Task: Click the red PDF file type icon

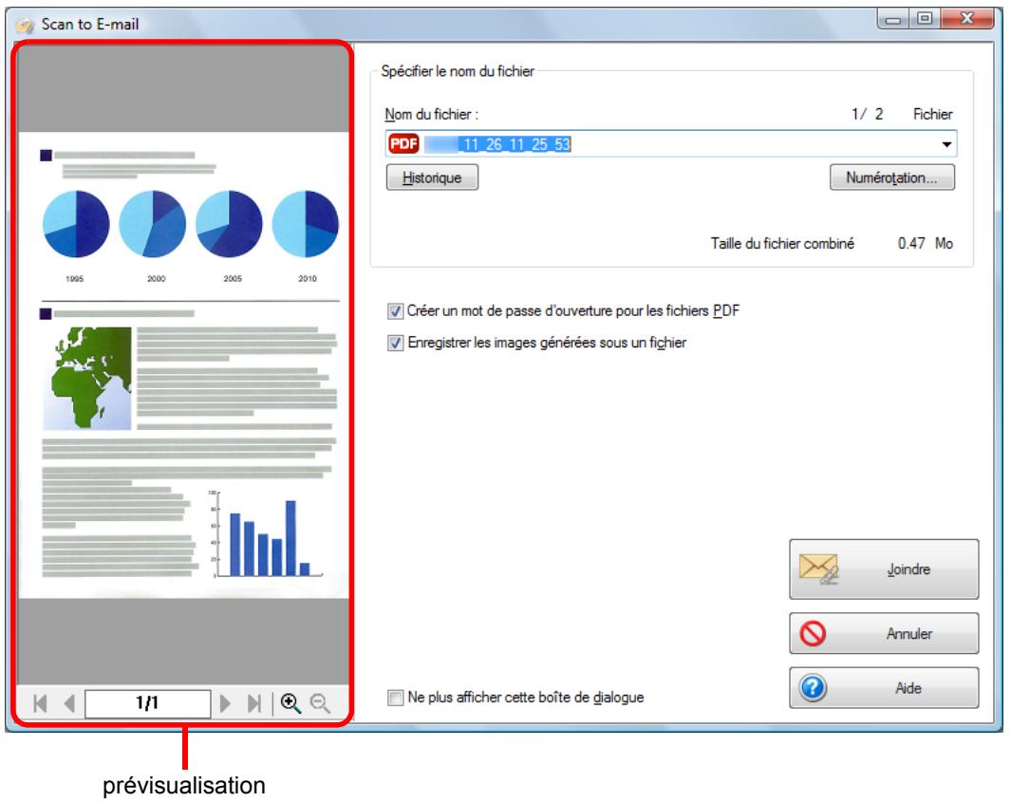Action: pyautogui.click(x=404, y=143)
